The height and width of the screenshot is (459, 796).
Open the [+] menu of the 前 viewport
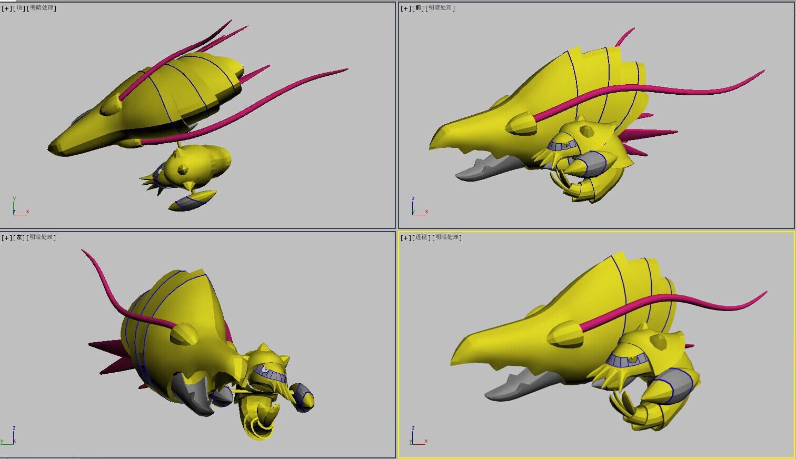coord(405,8)
